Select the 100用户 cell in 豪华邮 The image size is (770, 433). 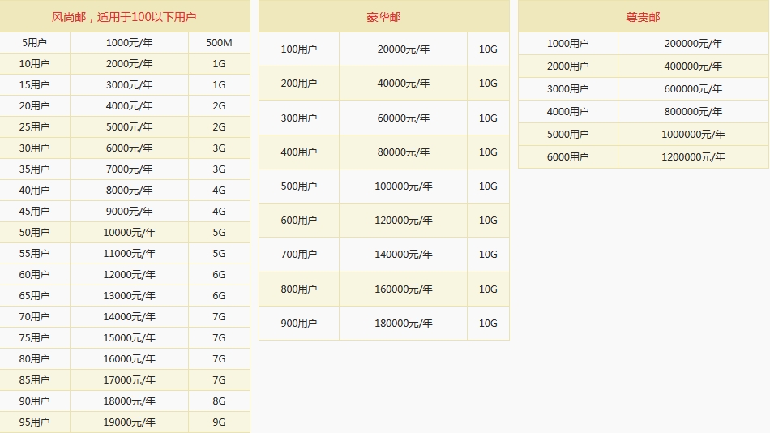pos(298,49)
